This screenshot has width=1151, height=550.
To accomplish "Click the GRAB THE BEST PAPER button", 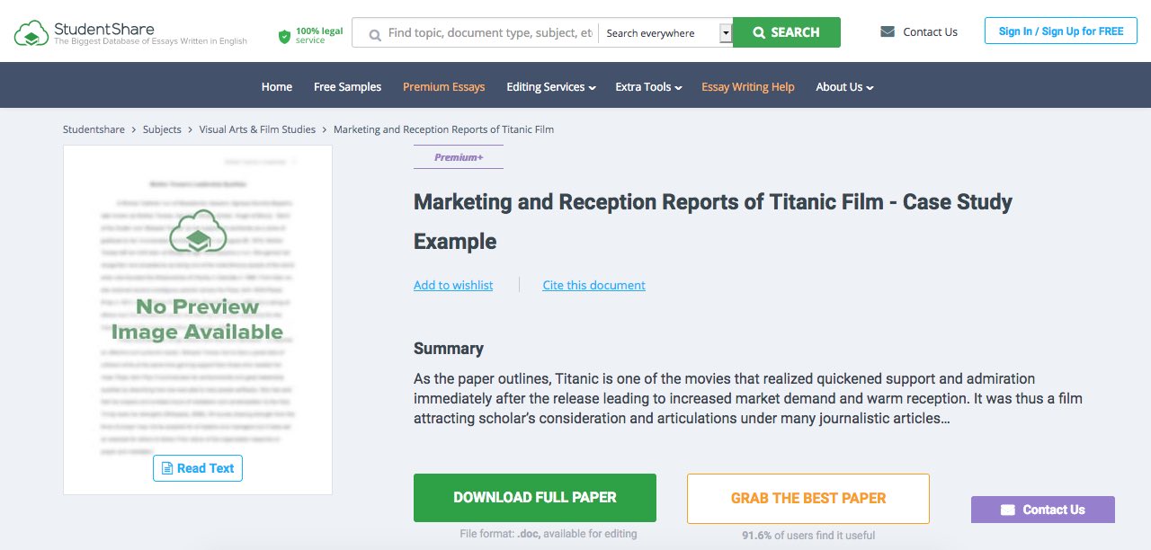I will point(808,498).
